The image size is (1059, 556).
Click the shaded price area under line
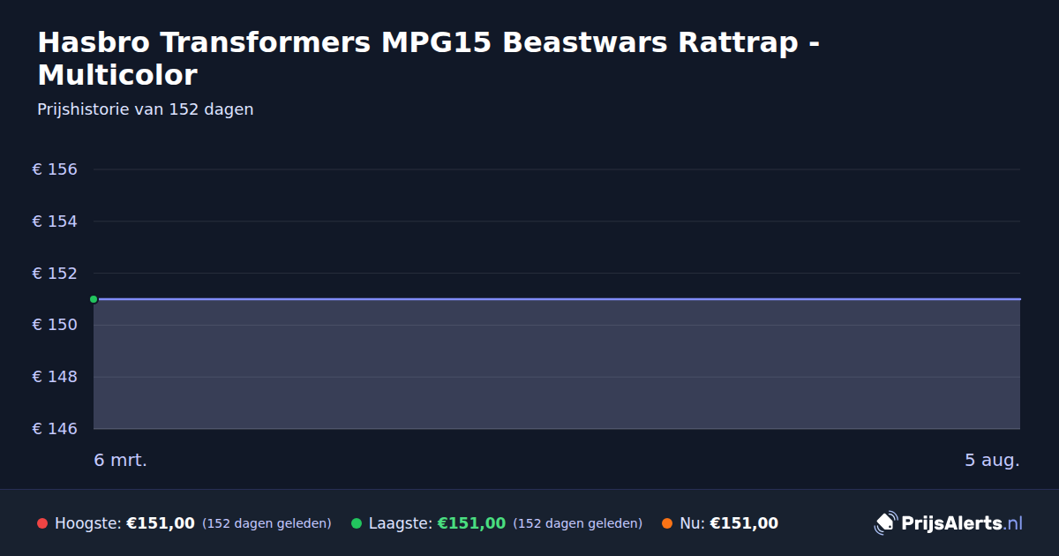pos(557,364)
